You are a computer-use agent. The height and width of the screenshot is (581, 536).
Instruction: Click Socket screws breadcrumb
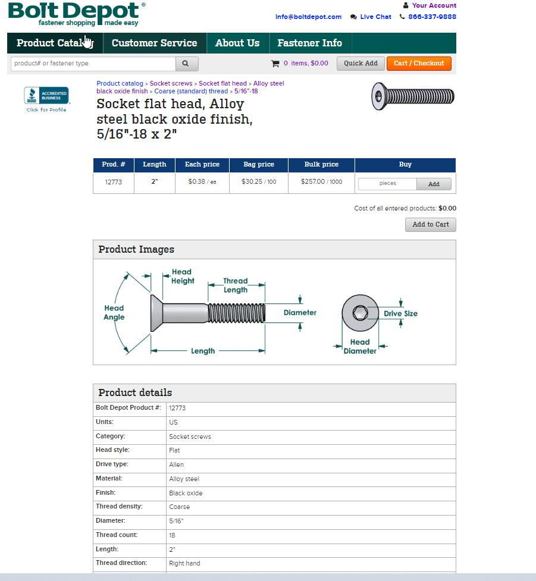coord(171,83)
